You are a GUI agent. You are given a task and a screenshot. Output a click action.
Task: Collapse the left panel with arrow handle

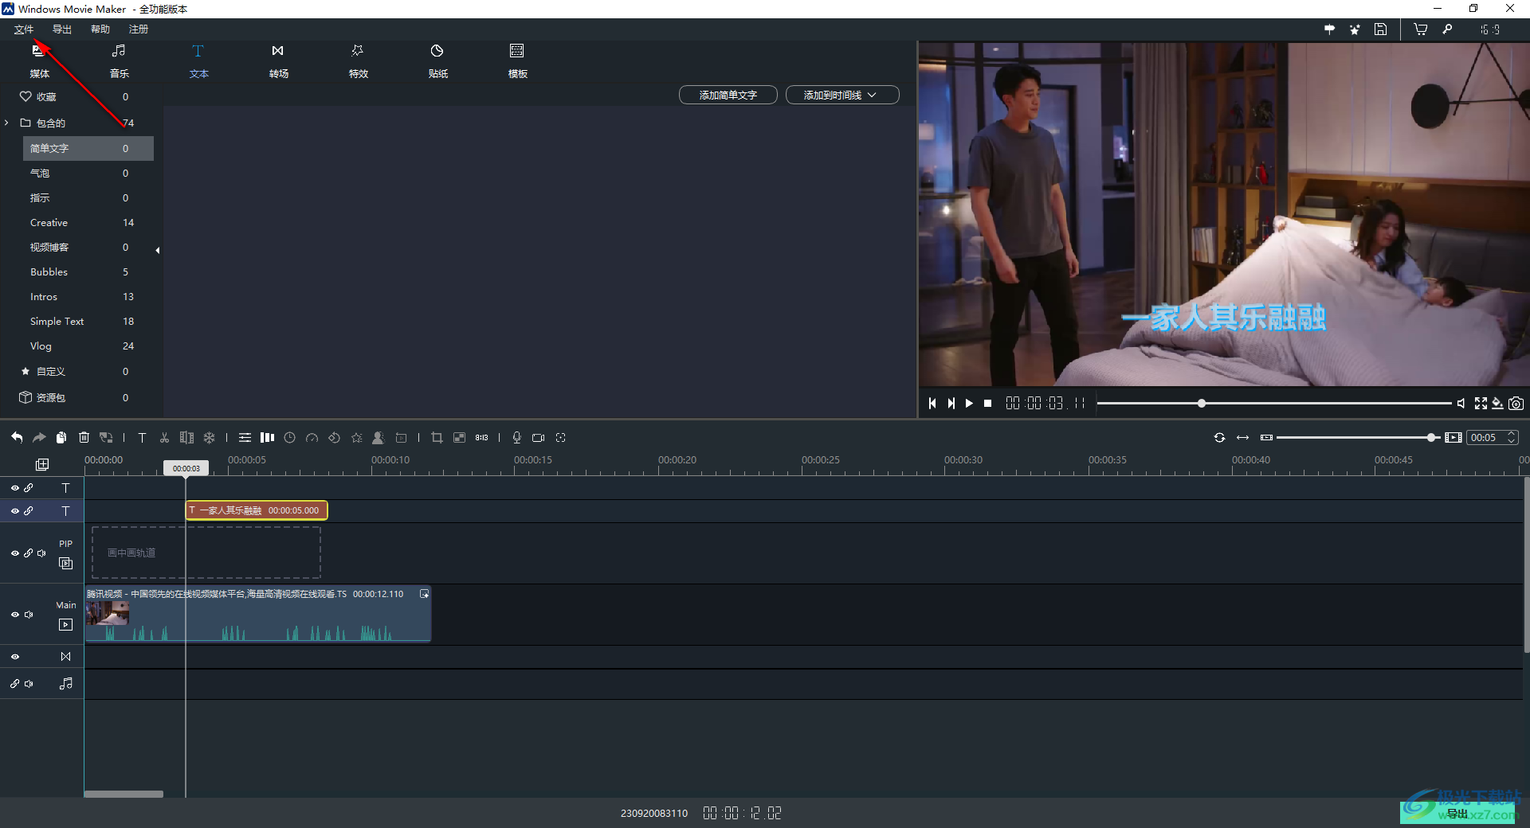pyautogui.click(x=158, y=250)
